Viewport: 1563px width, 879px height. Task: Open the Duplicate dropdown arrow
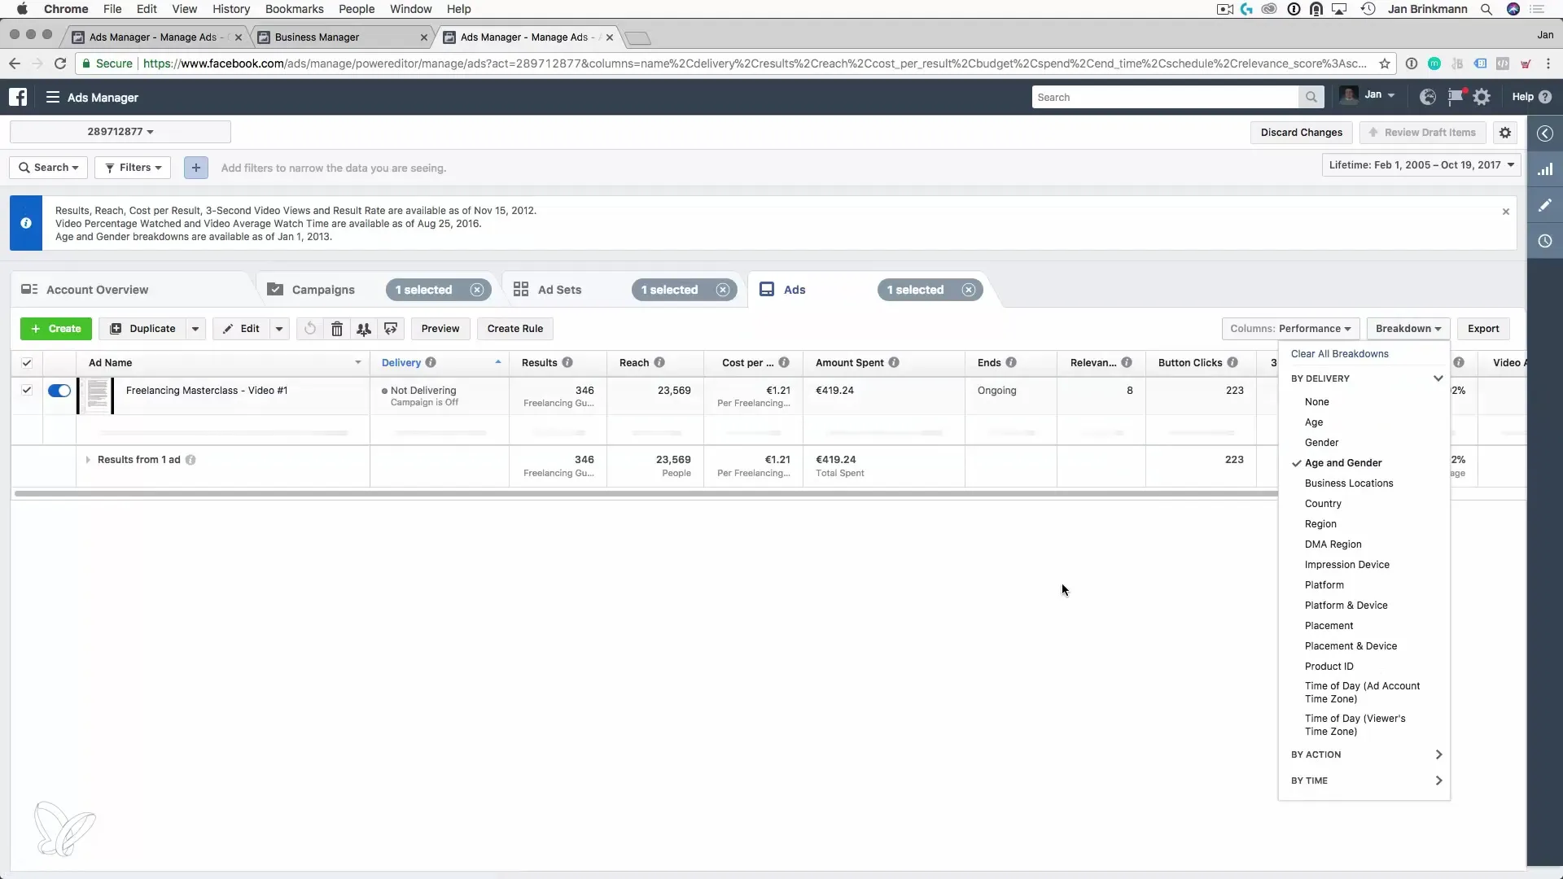[x=195, y=329]
